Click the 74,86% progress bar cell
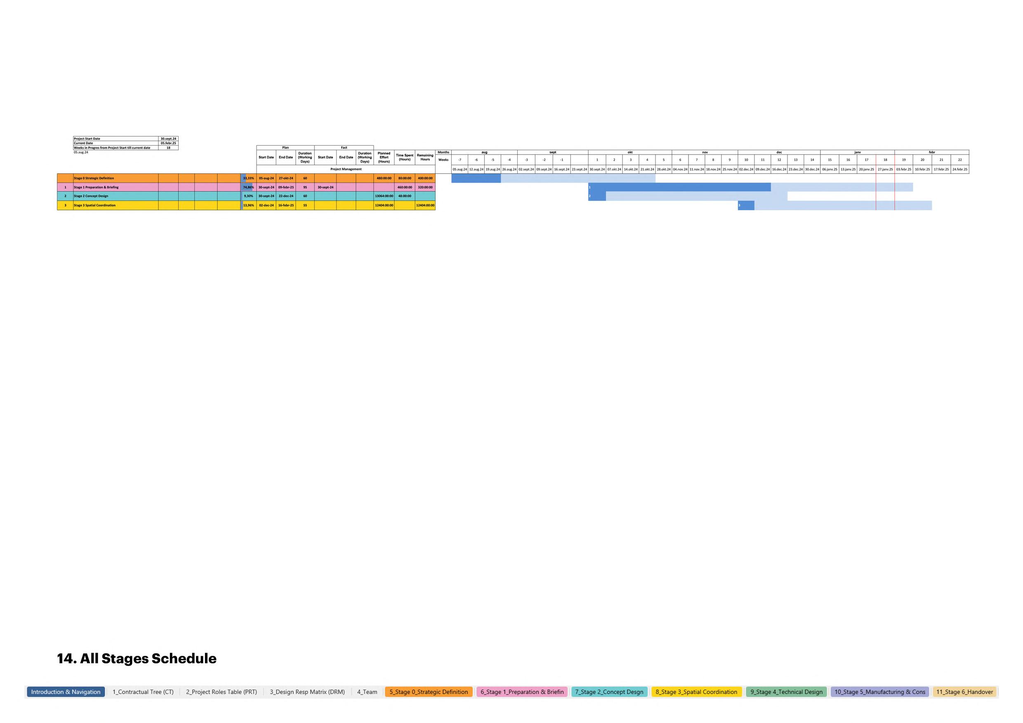 click(x=248, y=188)
